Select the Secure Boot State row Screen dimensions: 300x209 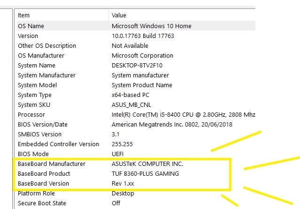(x=42, y=203)
